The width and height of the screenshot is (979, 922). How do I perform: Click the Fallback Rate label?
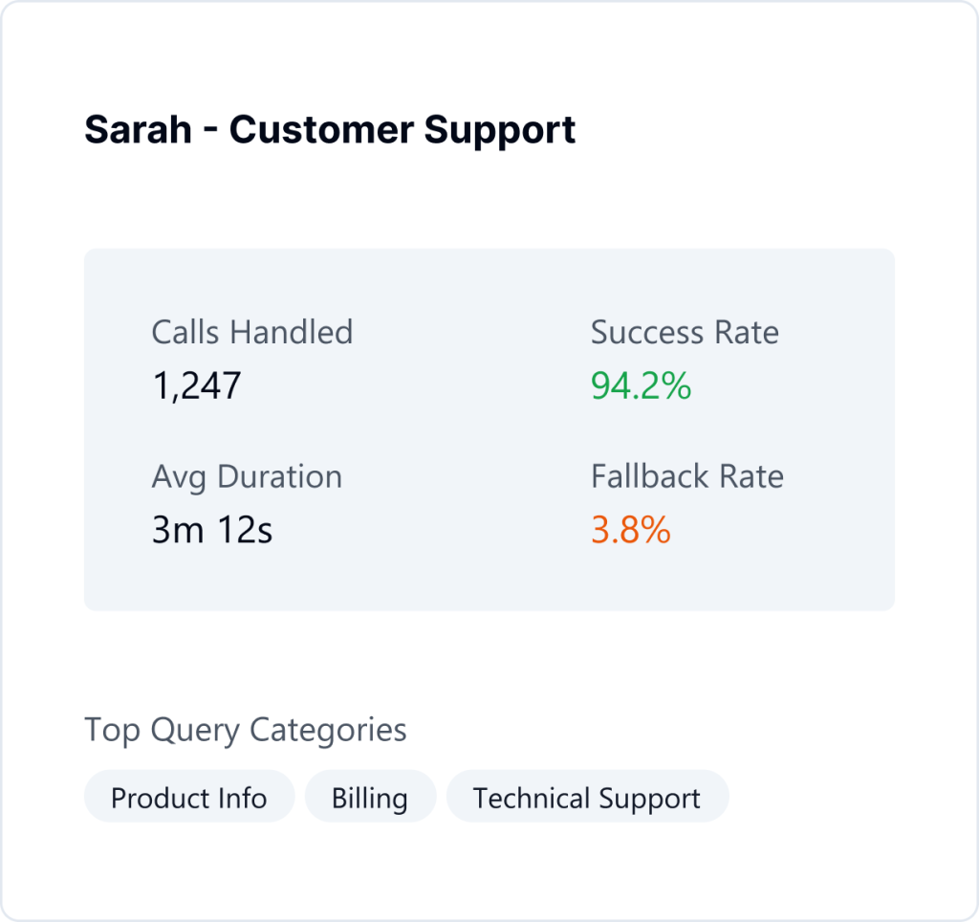pyautogui.click(x=687, y=476)
